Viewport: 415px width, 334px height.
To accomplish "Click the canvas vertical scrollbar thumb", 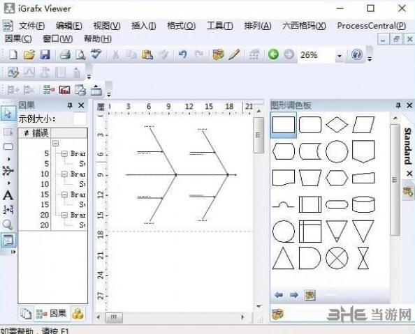I will 259,135.
